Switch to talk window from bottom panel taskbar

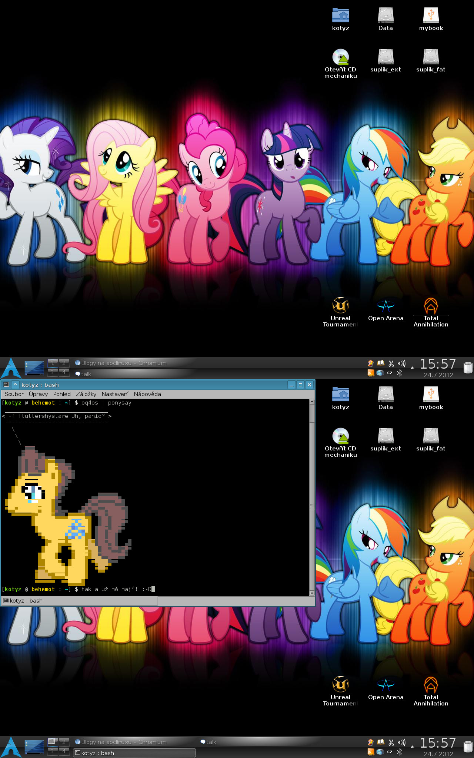click(x=259, y=742)
